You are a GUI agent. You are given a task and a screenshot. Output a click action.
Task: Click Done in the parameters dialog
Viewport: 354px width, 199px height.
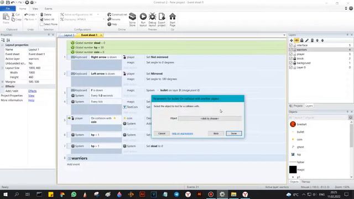tap(233, 134)
